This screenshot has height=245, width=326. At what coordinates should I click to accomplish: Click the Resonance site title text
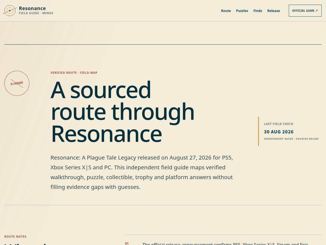[32, 8]
